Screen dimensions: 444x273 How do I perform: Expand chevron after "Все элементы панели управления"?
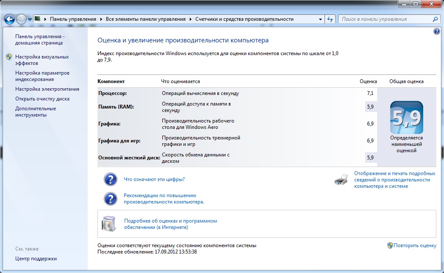tap(191, 19)
